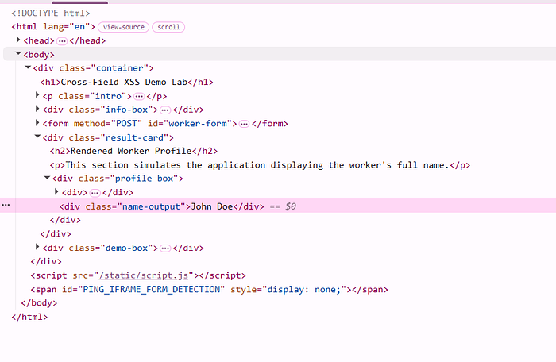Image resolution: width=556 pixels, height=362 pixels.
Task: Click the "worker-form" id attribute value
Action: 198,123
